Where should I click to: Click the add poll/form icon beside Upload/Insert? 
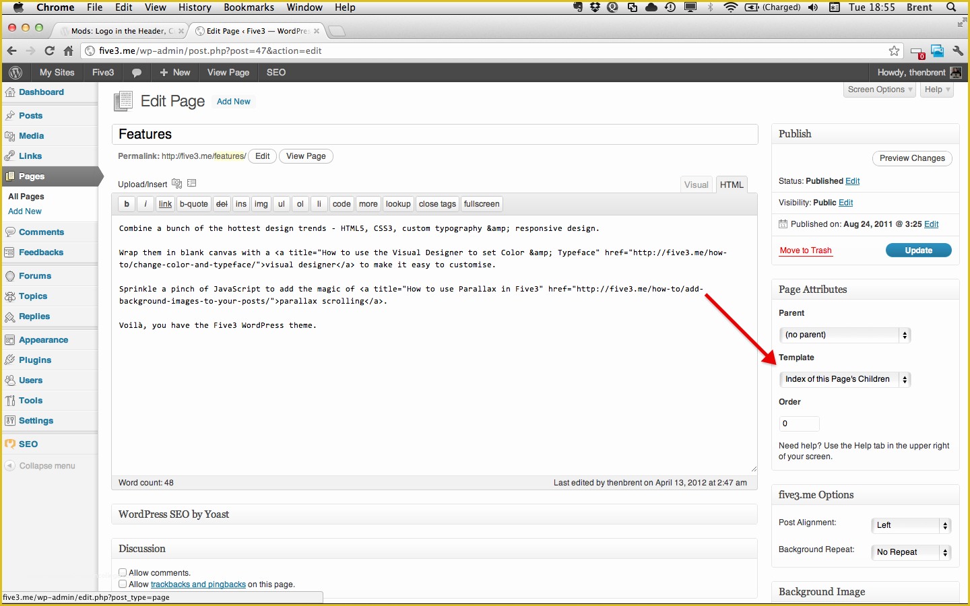(192, 183)
